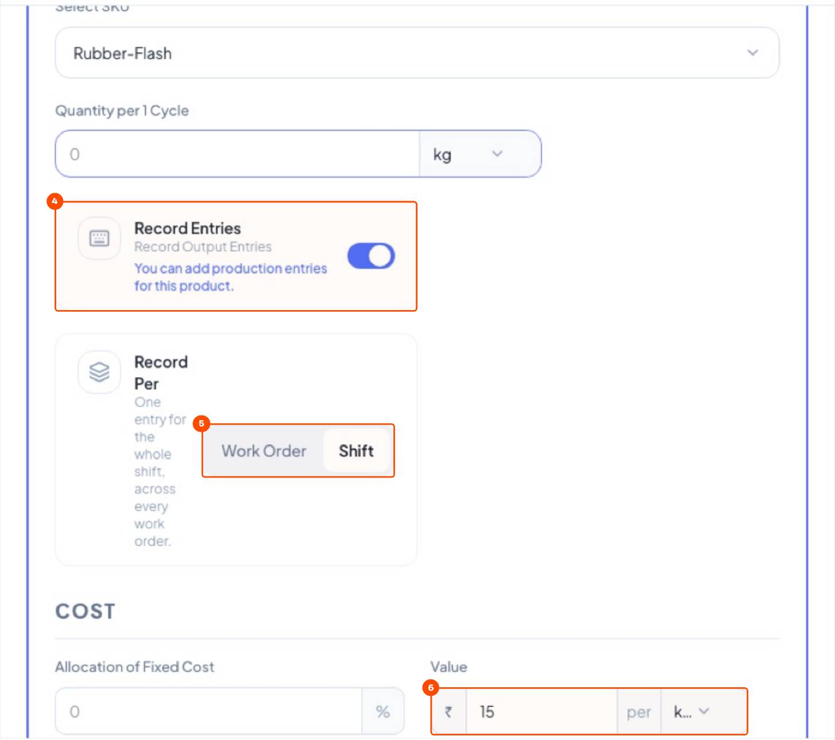This screenshot has width=835, height=740.
Task: Click the Value amount field showing 15
Action: tap(541, 712)
